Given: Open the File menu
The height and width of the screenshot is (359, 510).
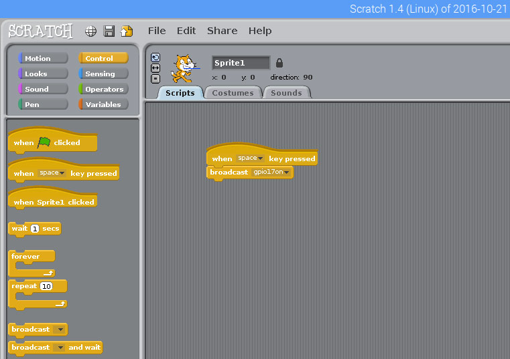Looking at the screenshot, I should coord(156,31).
